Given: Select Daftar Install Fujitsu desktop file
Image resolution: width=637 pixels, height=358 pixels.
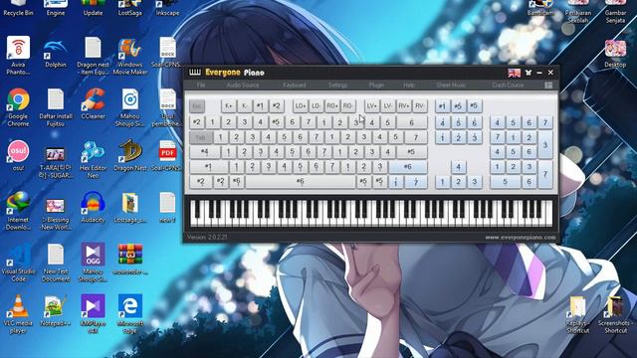Looking at the screenshot, I should [56, 107].
